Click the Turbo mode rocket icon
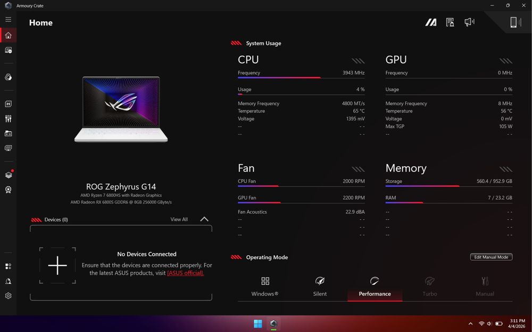 (429, 281)
